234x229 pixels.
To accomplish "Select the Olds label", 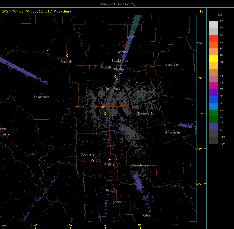I will pyautogui.click(x=105, y=107).
